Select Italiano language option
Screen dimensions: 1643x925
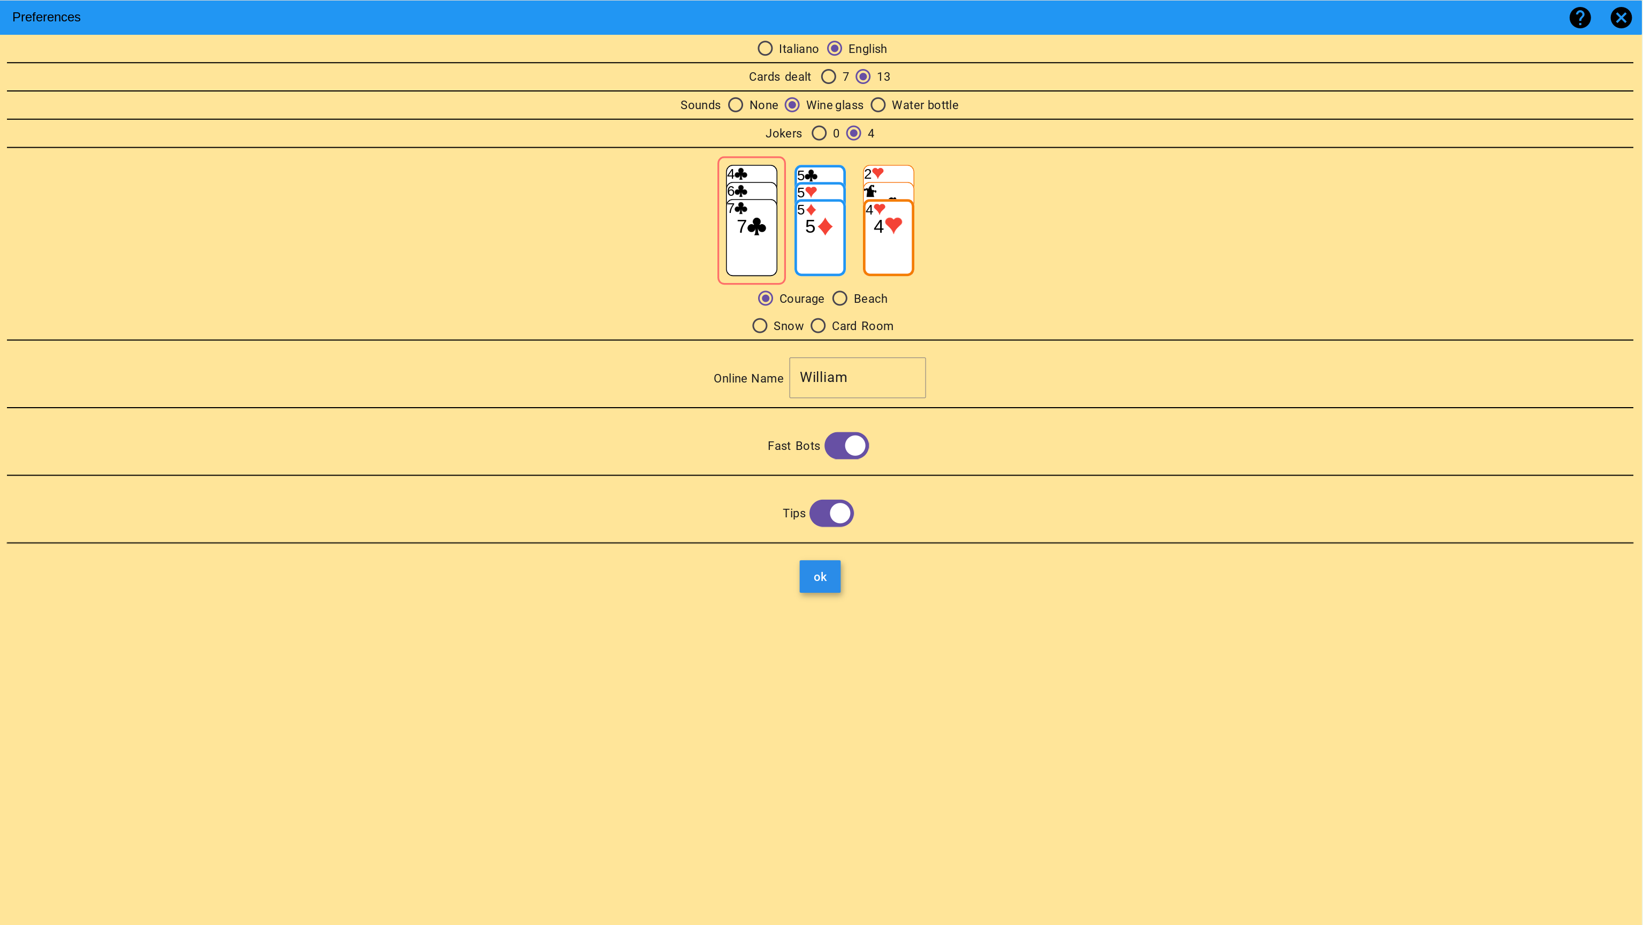point(765,49)
